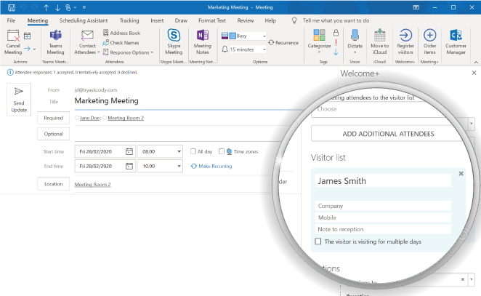Open start date calendar picker
The image size is (481, 296).
click(129, 151)
